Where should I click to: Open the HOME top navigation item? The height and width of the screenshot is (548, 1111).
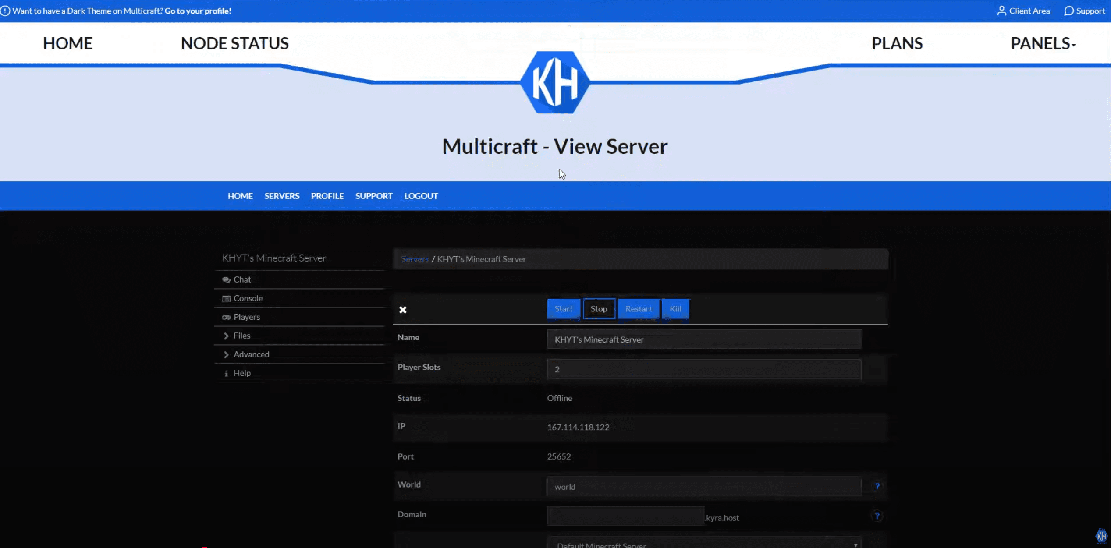[68, 43]
